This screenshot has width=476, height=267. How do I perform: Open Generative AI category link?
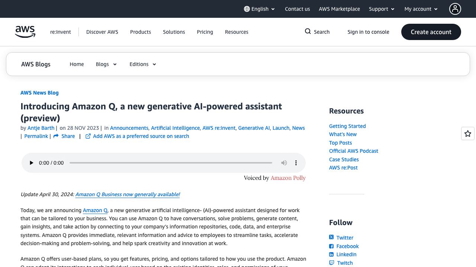click(x=254, y=128)
